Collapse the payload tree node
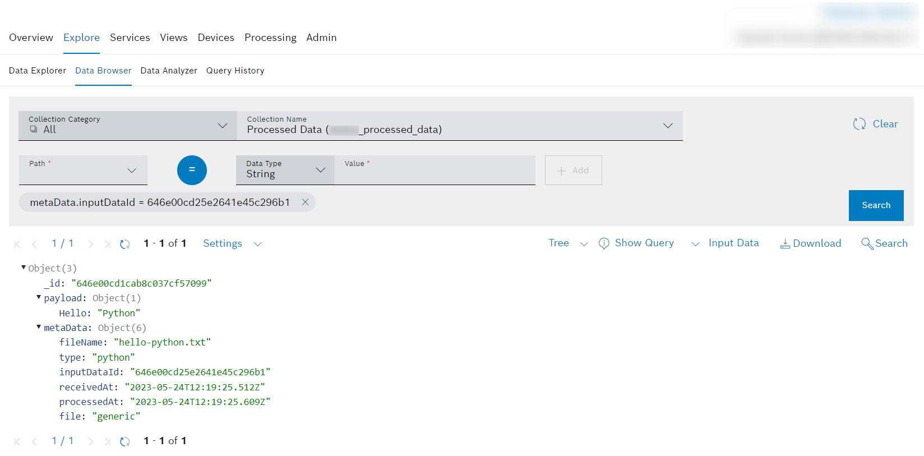924x456 pixels. point(39,297)
